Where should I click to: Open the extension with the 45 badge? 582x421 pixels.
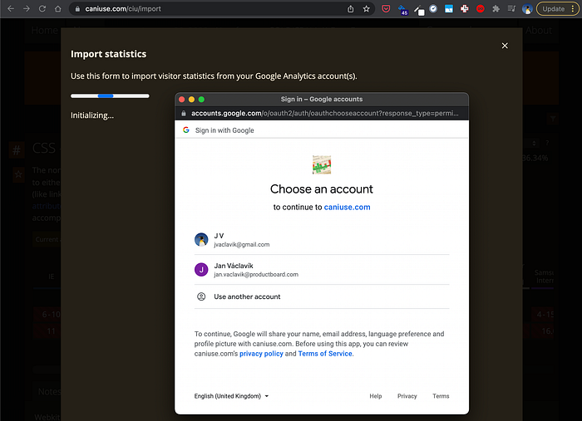tap(402, 10)
